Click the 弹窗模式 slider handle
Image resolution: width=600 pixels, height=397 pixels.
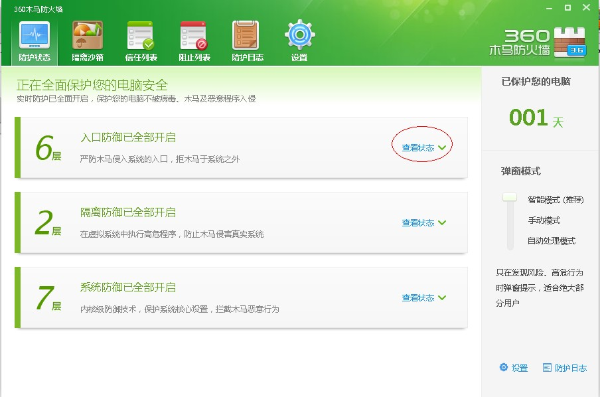(510, 197)
